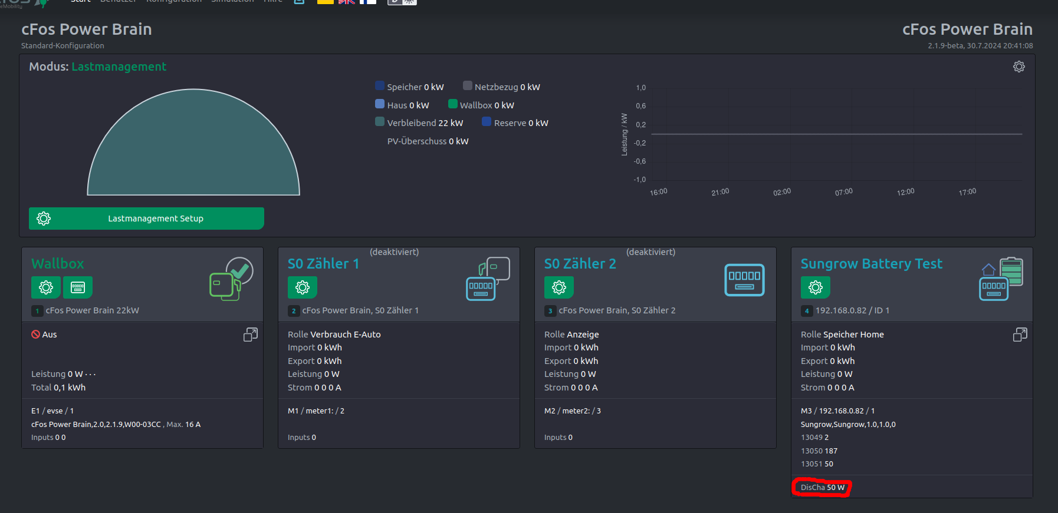Screen dimensions: 1058x513
Task: Open the gear settings of the Lastmanagement panel
Action: pos(1018,67)
